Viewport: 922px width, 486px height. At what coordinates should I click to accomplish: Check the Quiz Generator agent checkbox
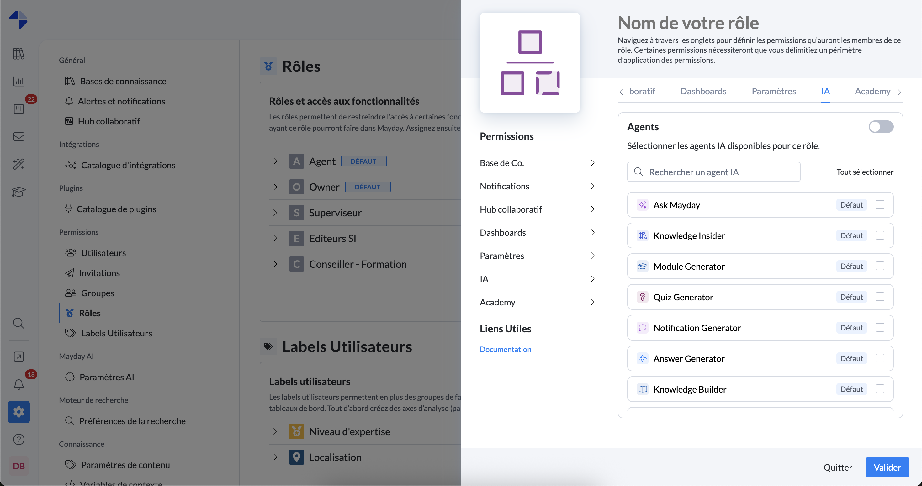879,297
